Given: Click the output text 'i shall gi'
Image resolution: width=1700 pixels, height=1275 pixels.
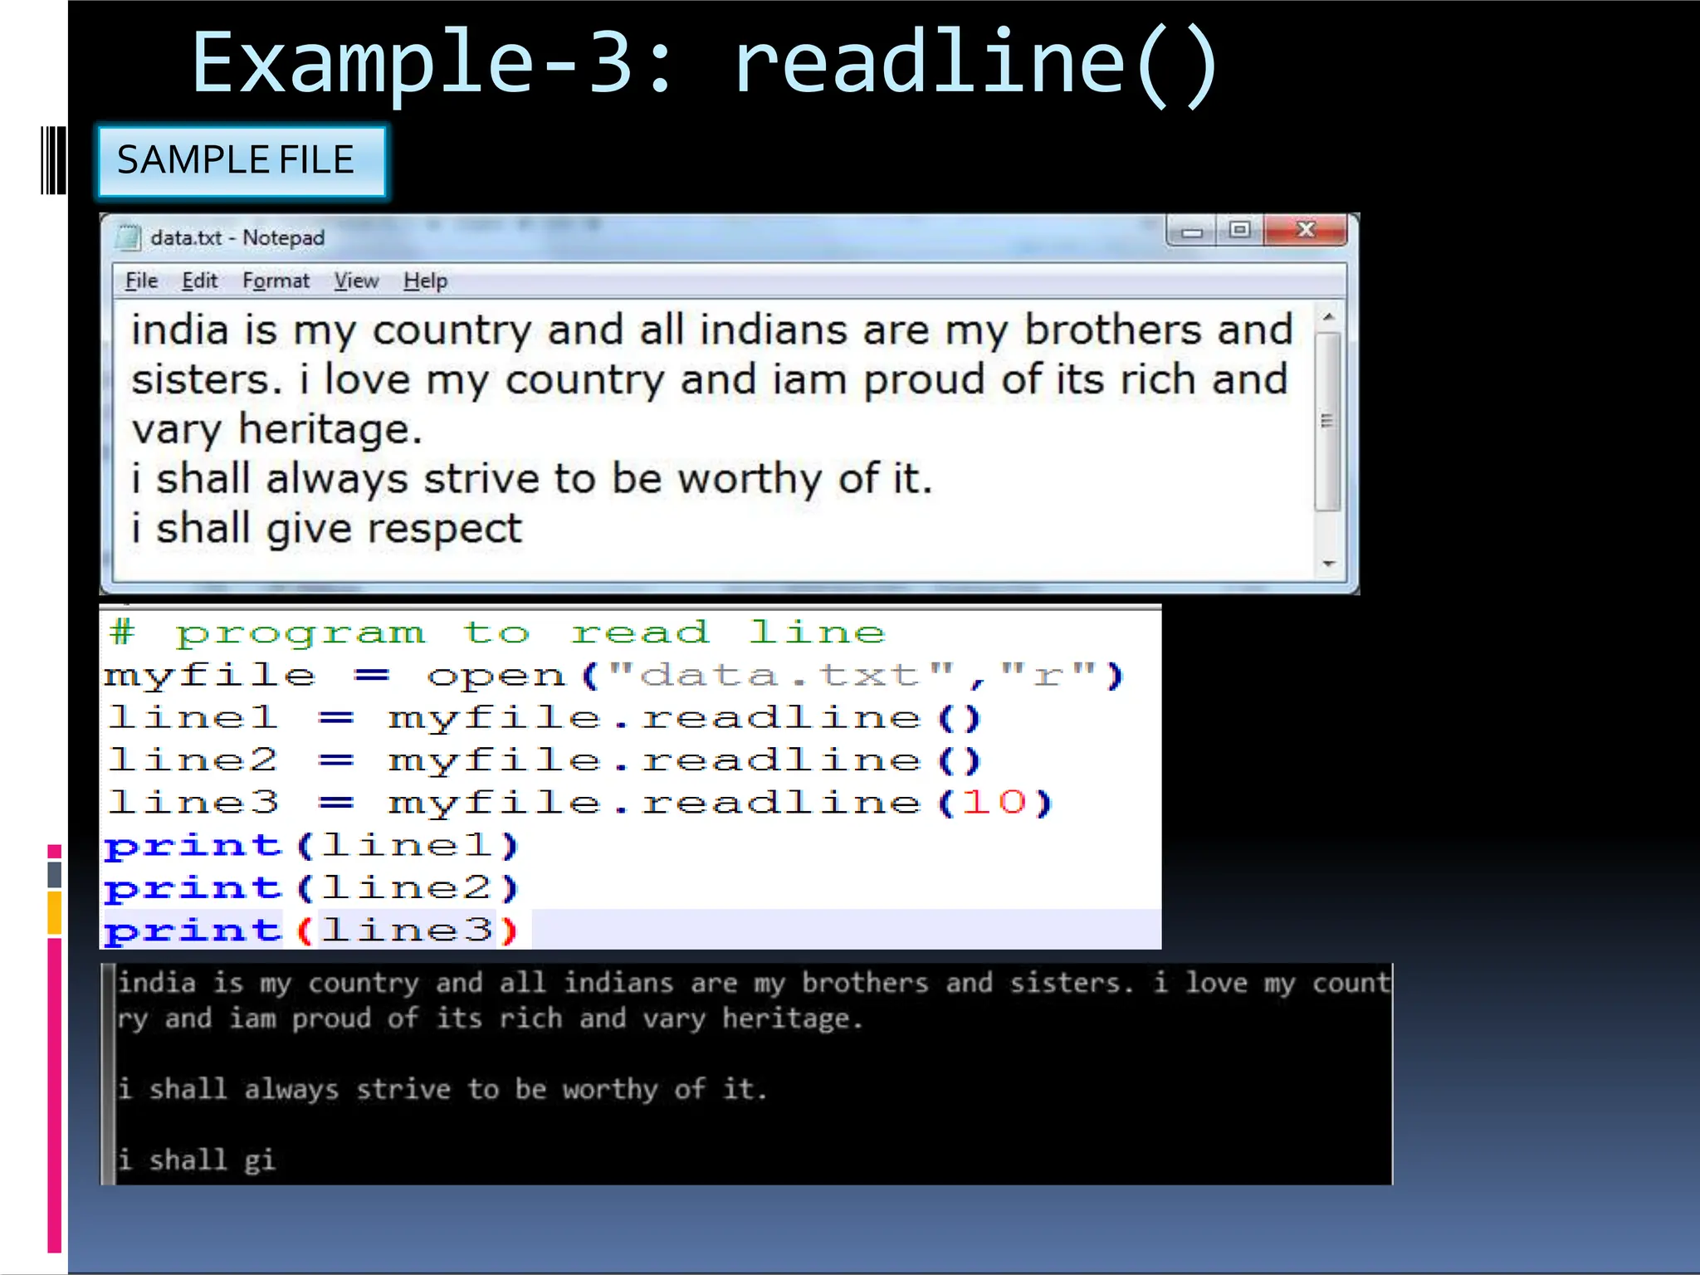Looking at the screenshot, I should point(196,1160).
